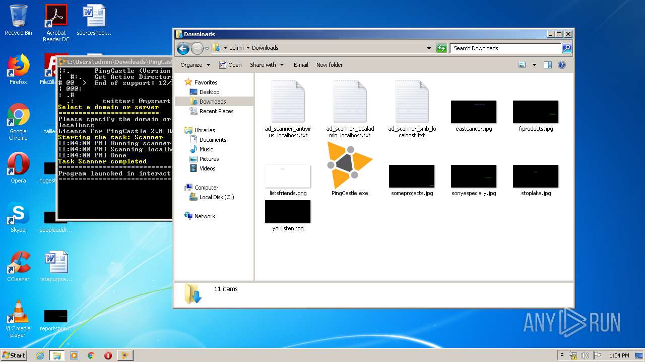This screenshot has width=645, height=362.
Task: Open Videos library
Action: 207,168
